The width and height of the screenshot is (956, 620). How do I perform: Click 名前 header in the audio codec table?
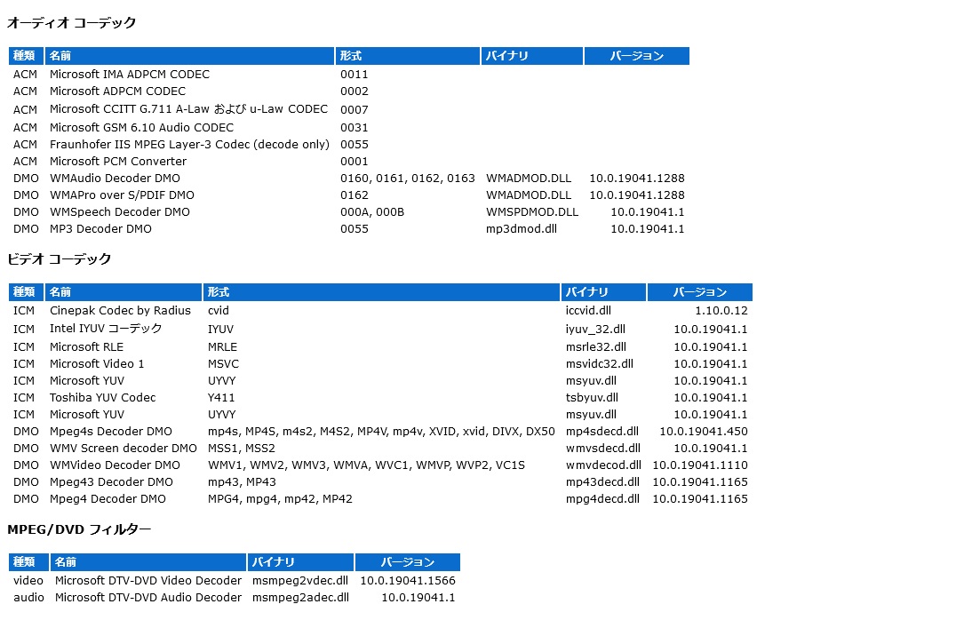coord(60,56)
